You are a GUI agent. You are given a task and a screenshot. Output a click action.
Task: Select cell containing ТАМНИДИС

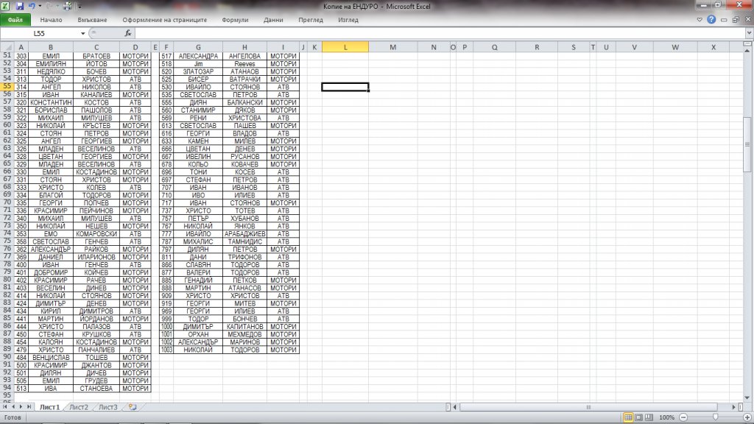244,241
